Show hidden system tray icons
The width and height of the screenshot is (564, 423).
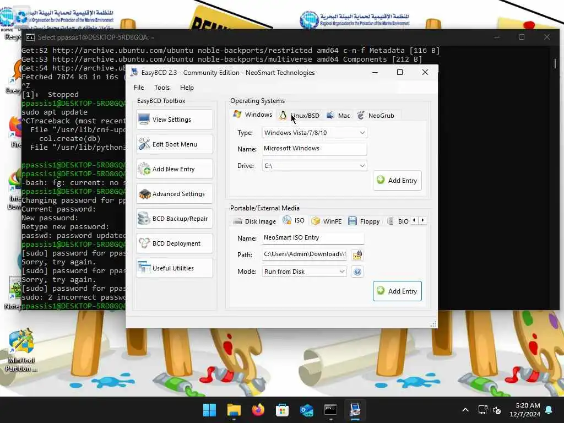pyautogui.click(x=465, y=410)
